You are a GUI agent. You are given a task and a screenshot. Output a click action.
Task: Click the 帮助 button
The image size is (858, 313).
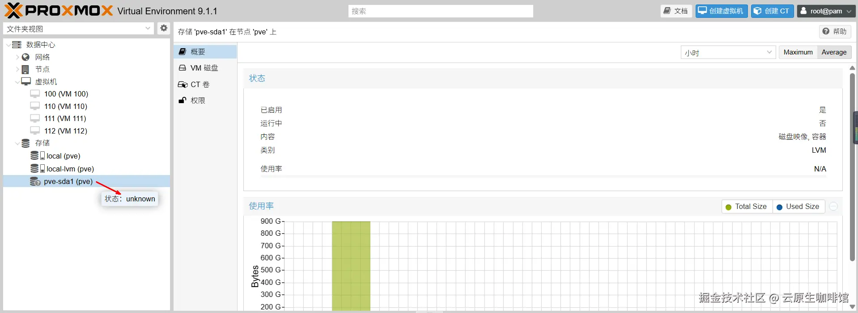coord(835,31)
